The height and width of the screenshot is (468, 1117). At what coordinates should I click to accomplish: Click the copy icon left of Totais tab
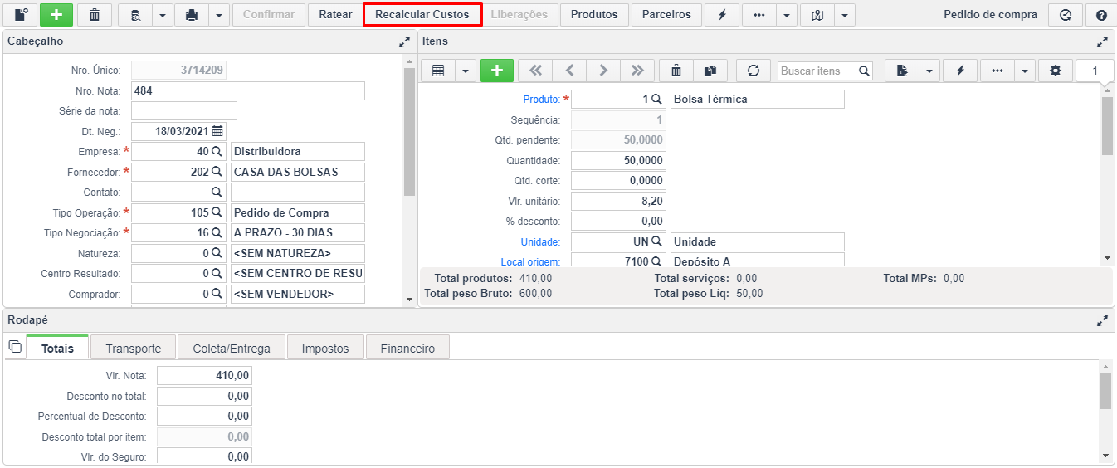pos(14,347)
